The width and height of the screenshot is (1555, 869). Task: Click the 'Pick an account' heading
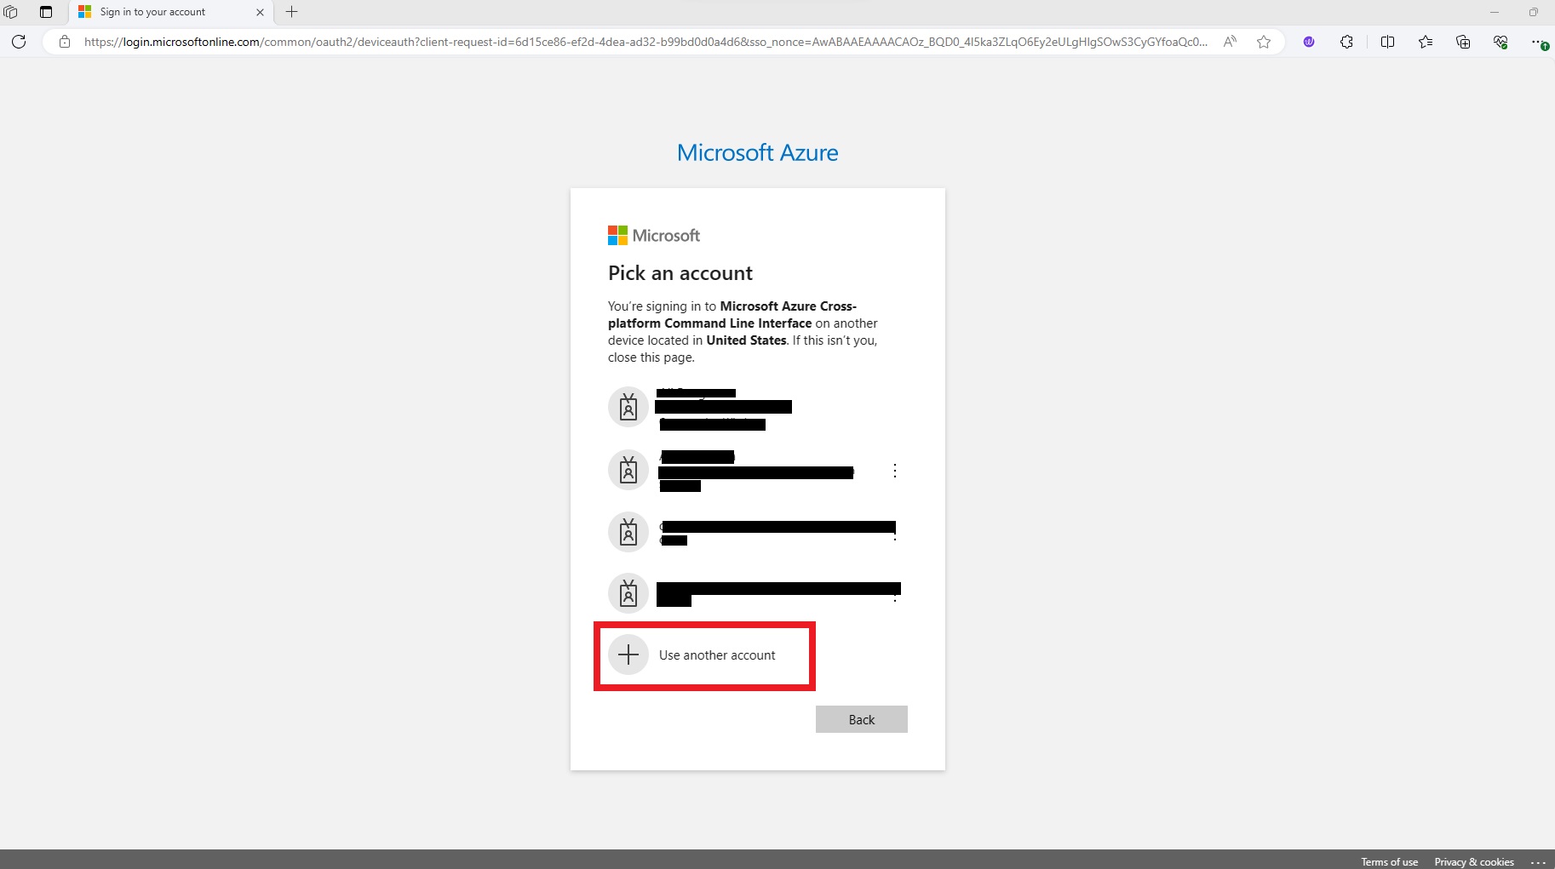tap(680, 273)
